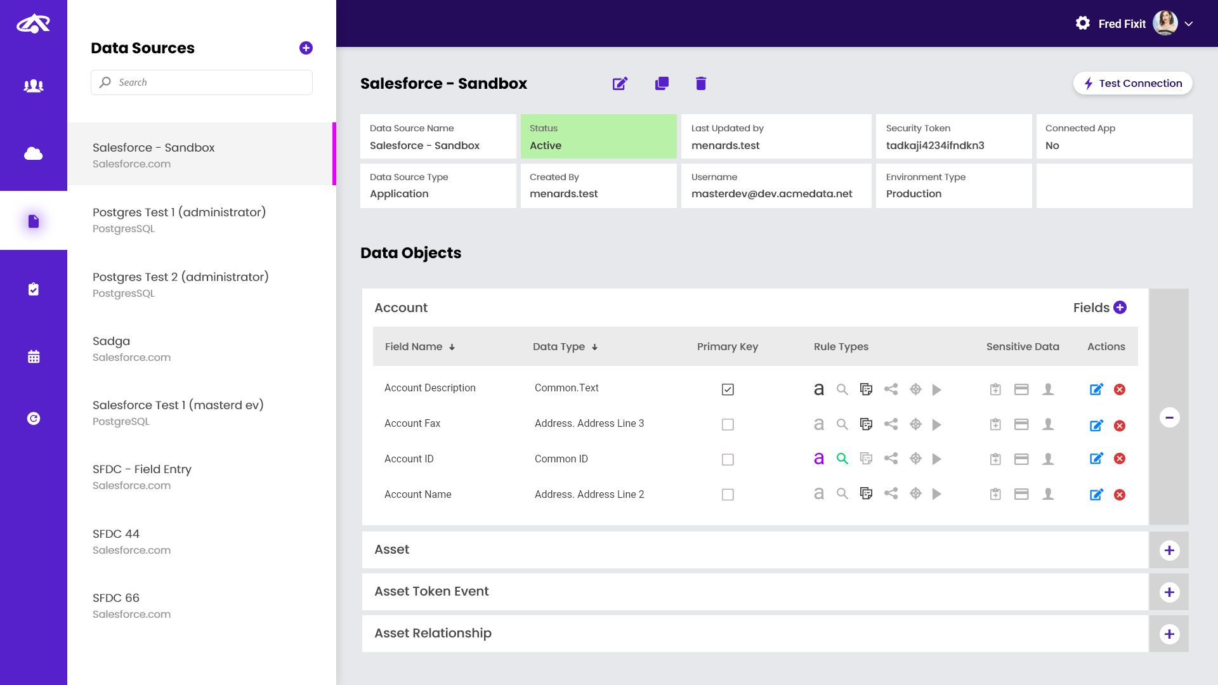1218x685 pixels.
Task: Click the Test Connection button
Action: (1132, 83)
